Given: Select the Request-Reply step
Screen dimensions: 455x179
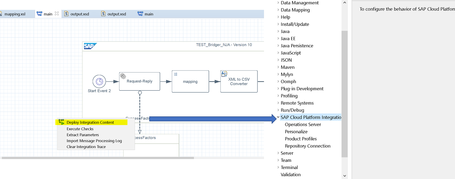Looking at the screenshot, I should tap(140, 81).
